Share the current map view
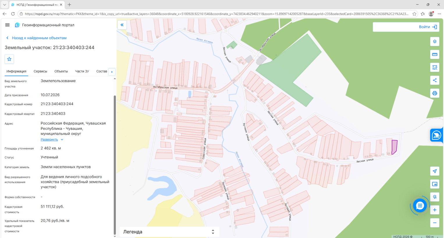 click(x=435, y=80)
